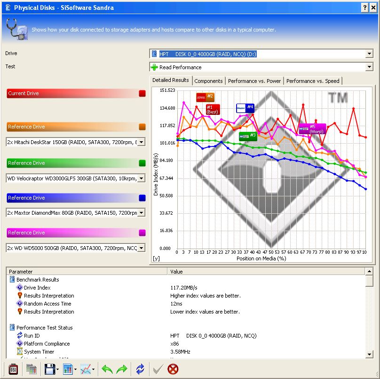Click the #2 Hitachi chart label
Screen dimensions: 380x379
click(205, 97)
